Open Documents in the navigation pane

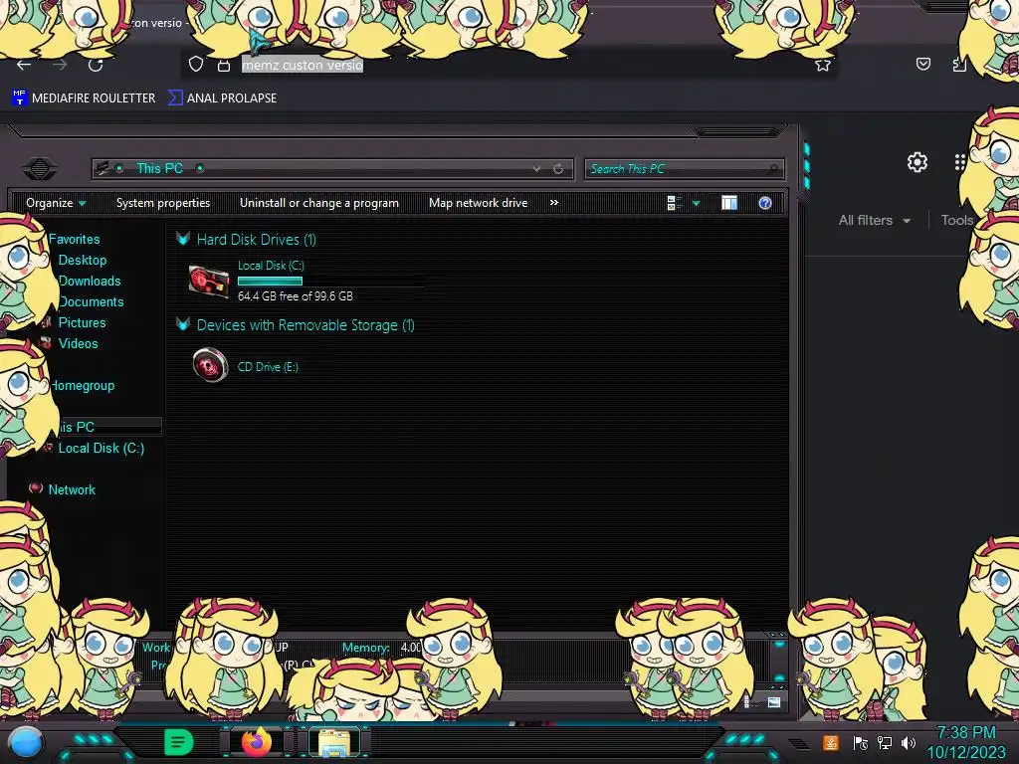tap(91, 301)
